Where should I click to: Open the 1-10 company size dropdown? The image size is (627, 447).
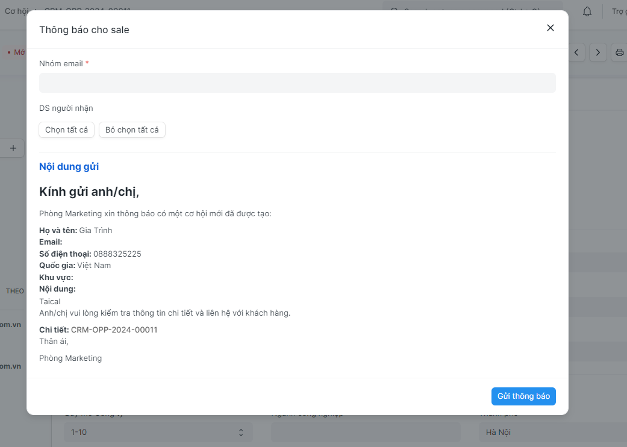[x=158, y=432]
